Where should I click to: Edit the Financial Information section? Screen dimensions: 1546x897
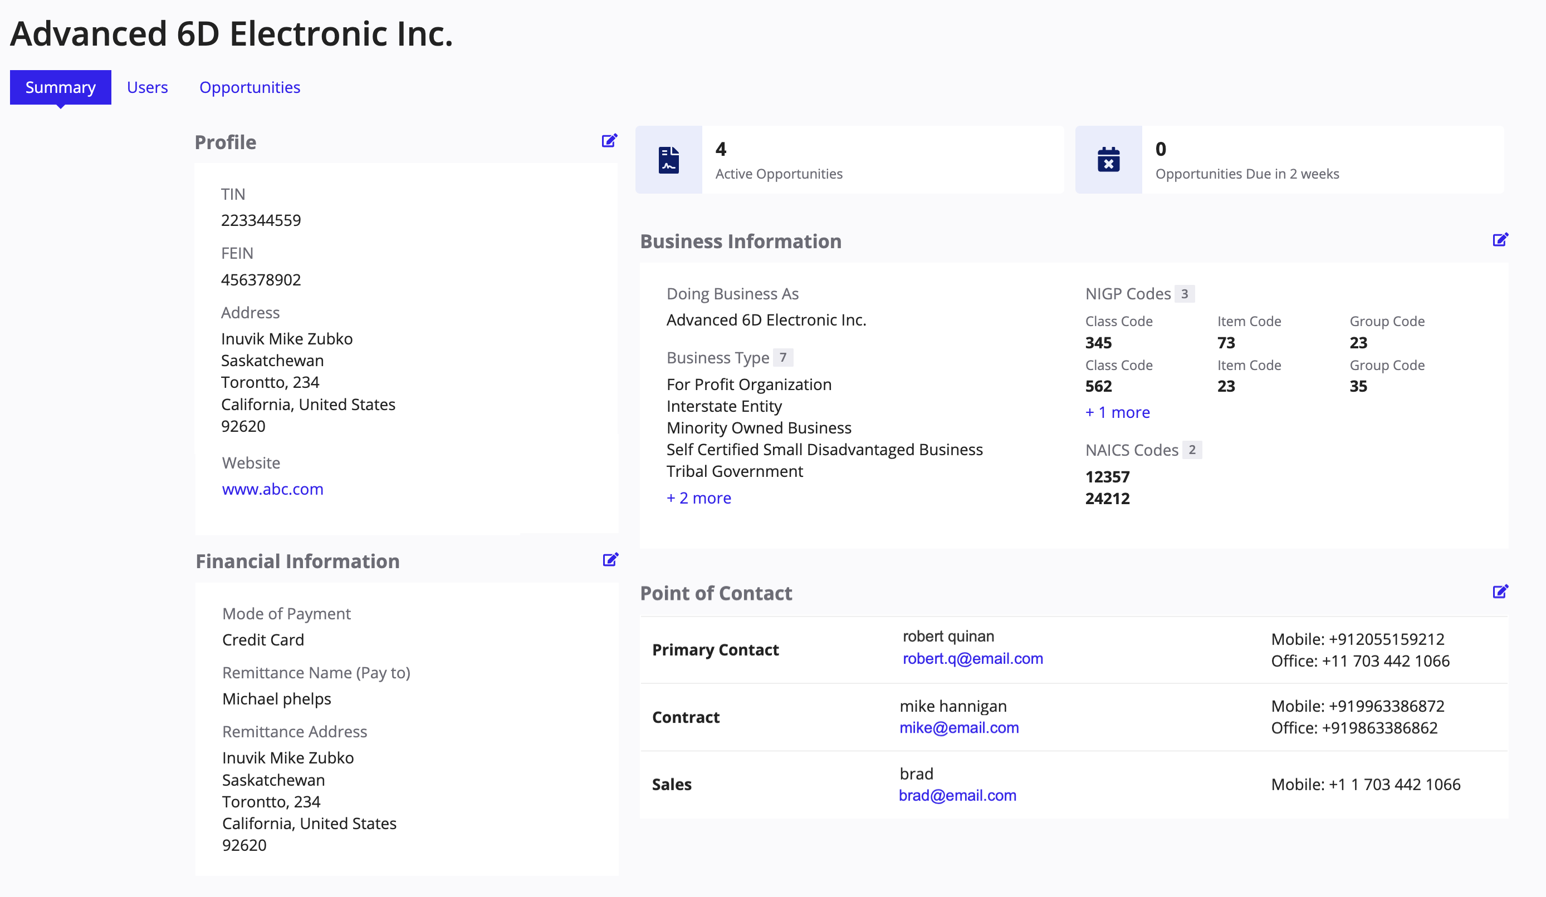pyautogui.click(x=610, y=559)
